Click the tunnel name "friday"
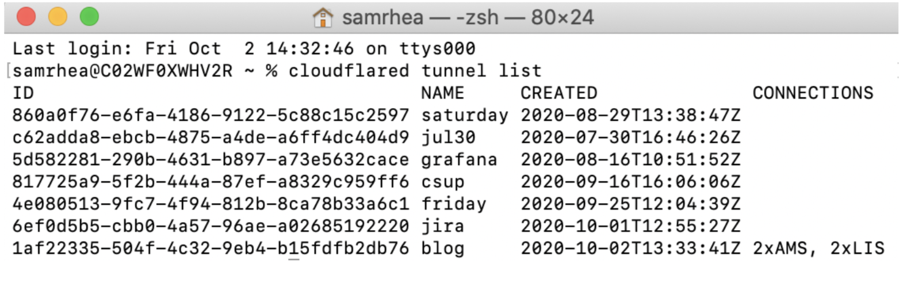Screen dimensions: 903x283 point(453,204)
